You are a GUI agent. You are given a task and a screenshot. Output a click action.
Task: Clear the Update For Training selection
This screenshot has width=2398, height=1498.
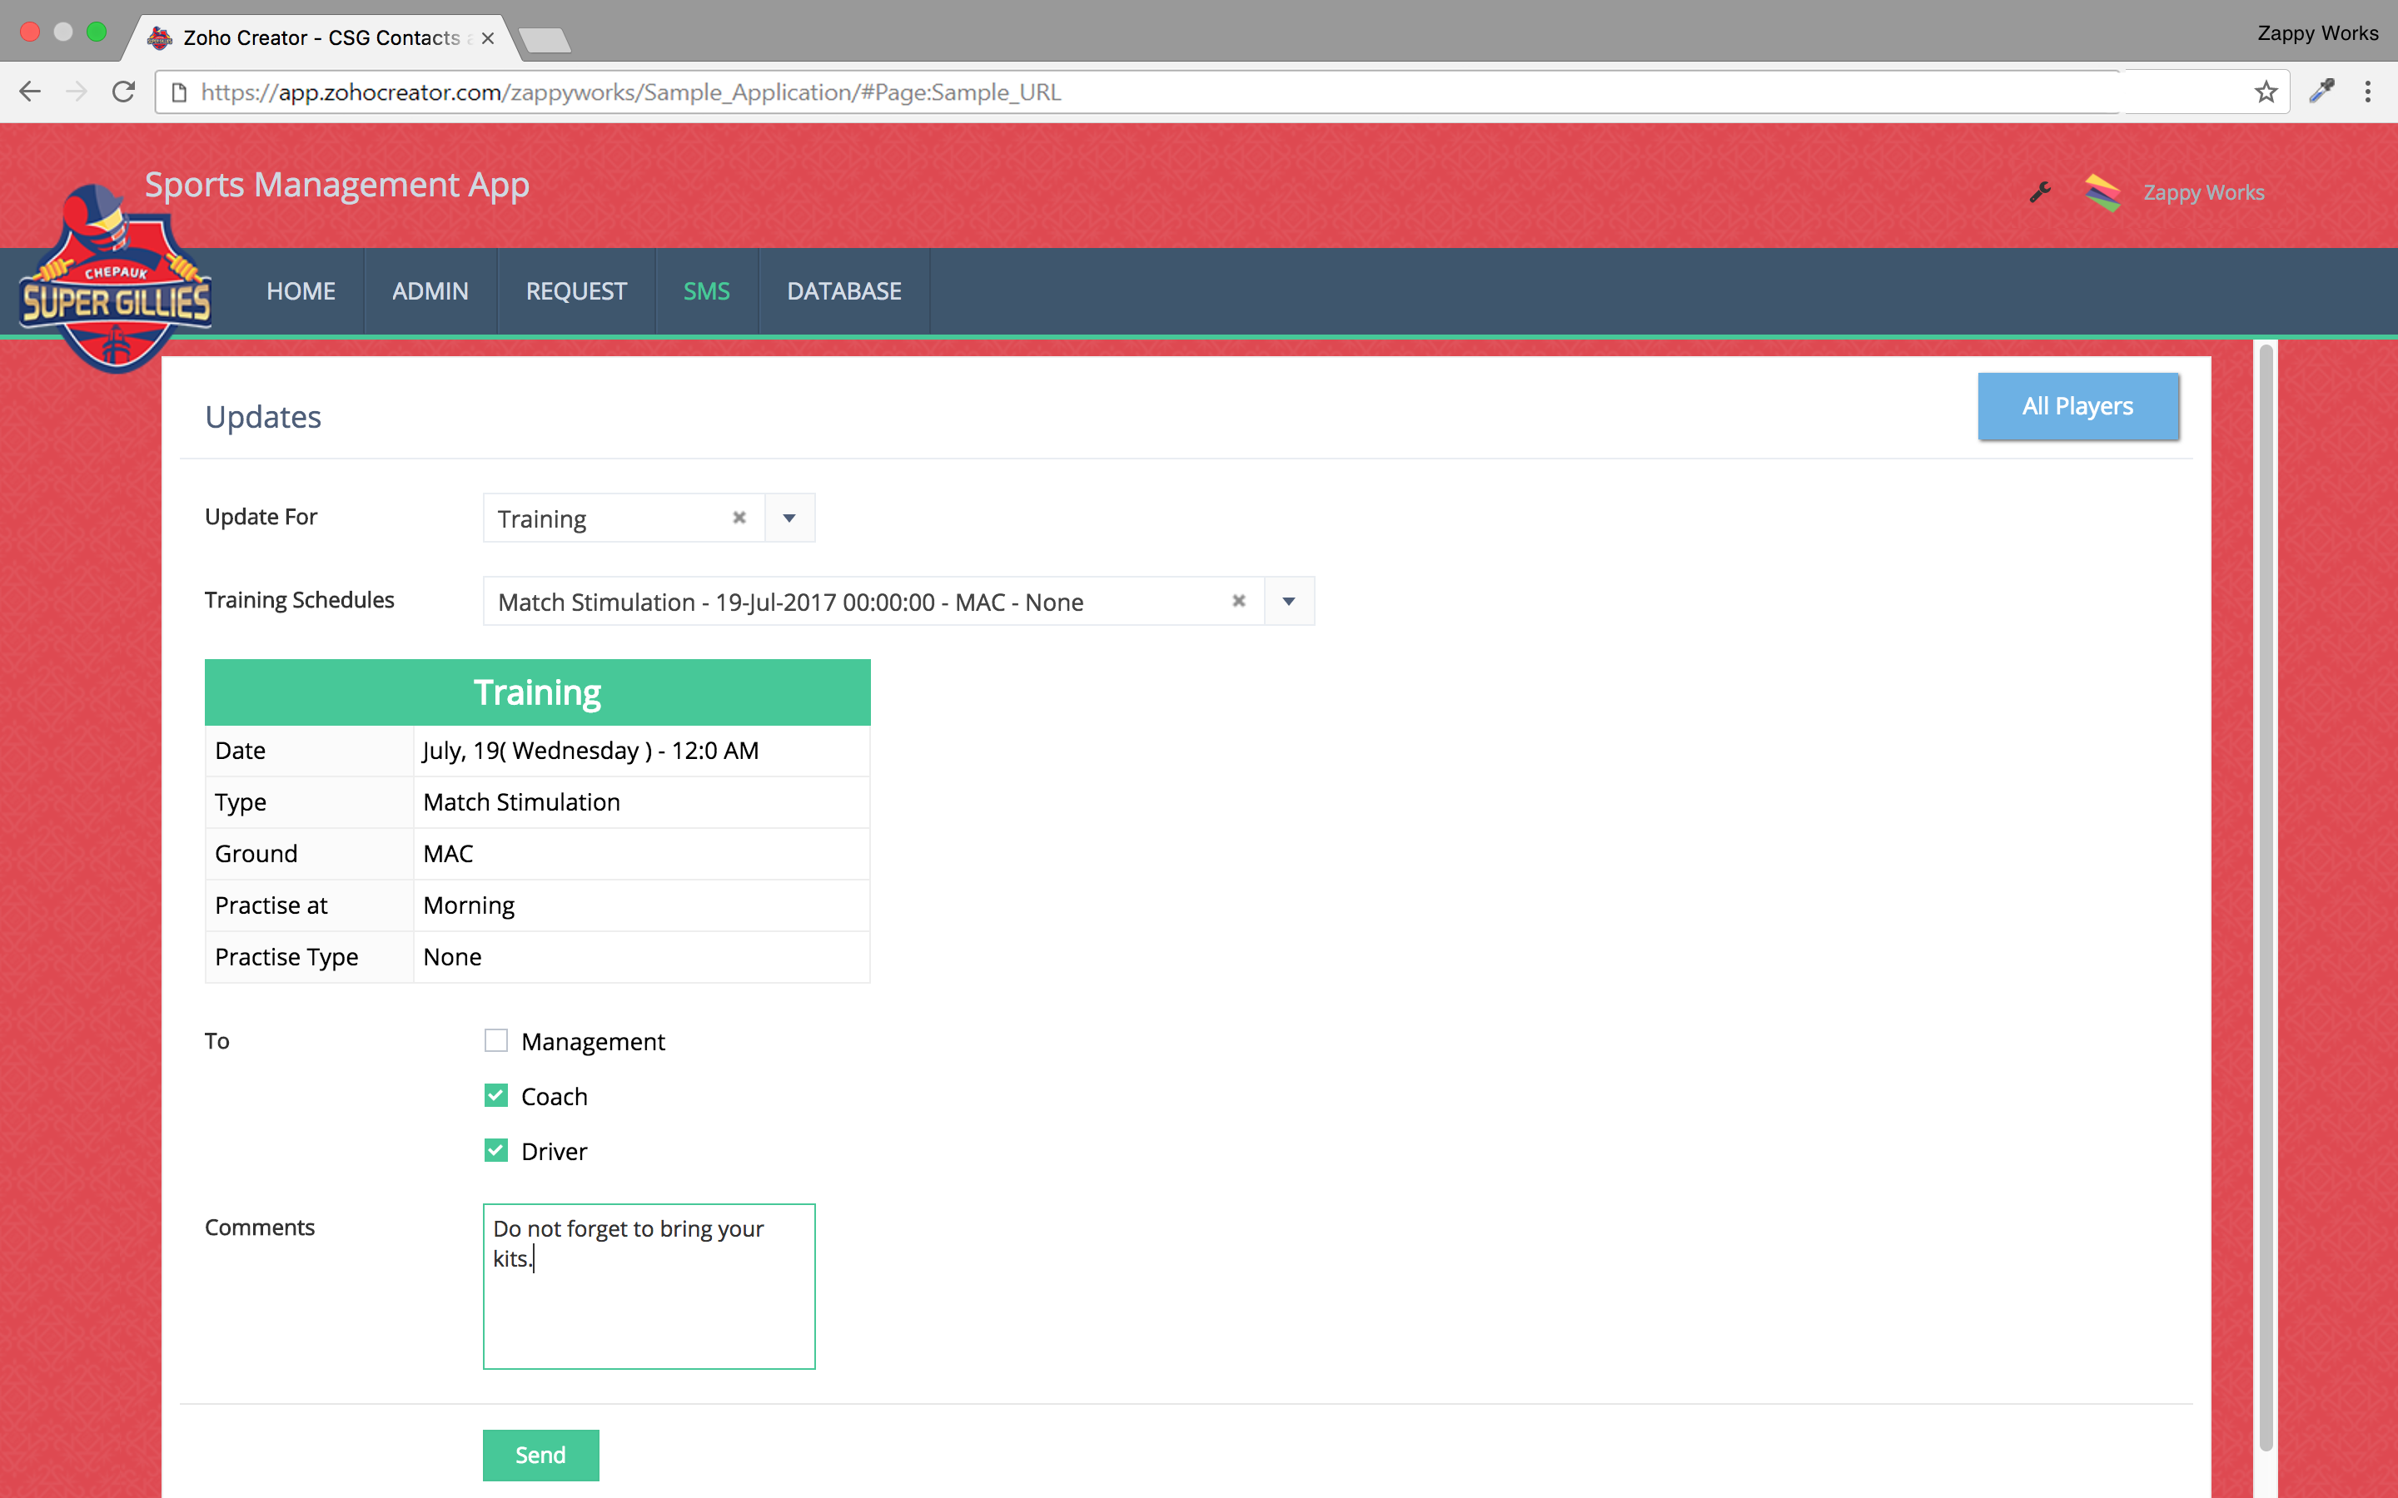click(x=739, y=517)
